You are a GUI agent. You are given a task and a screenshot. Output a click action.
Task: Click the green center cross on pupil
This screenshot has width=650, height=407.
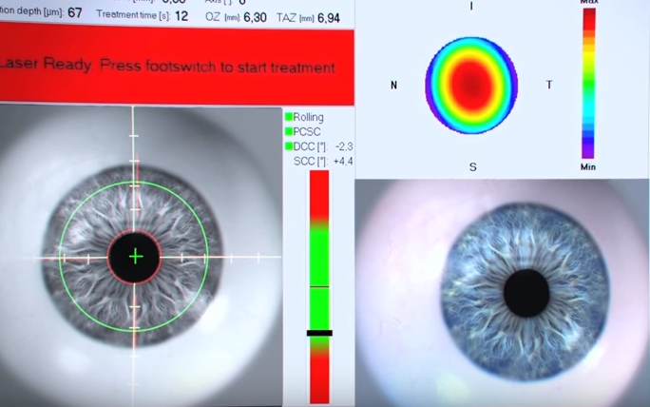[136, 257]
